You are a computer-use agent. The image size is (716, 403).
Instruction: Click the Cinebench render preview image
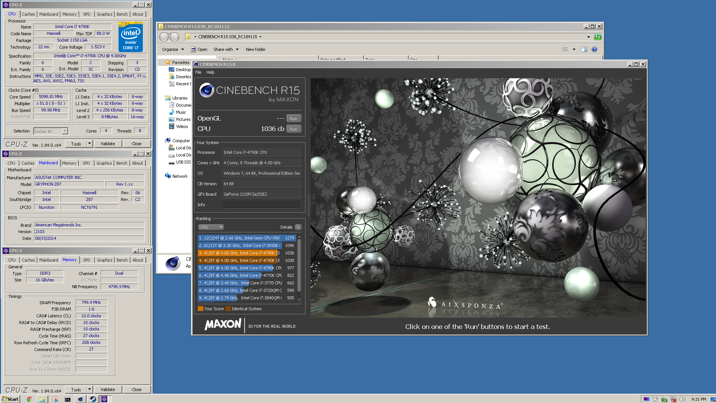coord(478,198)
